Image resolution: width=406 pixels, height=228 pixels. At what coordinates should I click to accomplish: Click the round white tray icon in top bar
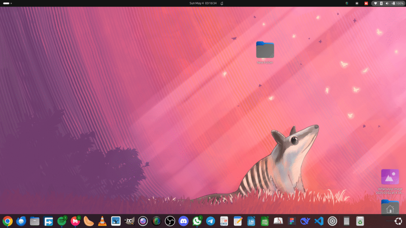(357, 3)
